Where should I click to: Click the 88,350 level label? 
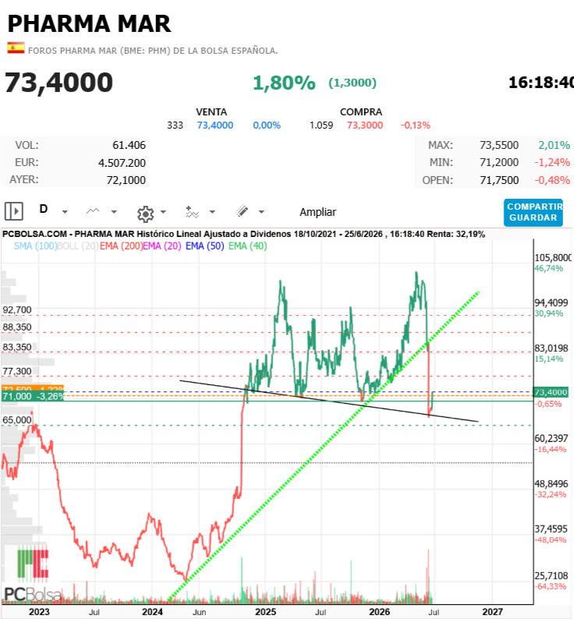tap(17, 327)
